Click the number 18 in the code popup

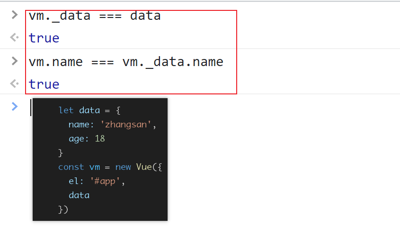99,139
